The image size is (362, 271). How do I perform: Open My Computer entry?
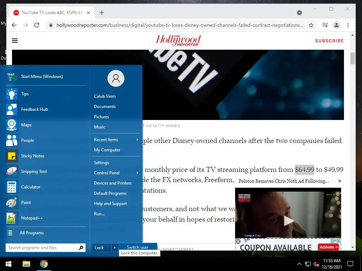point(107,150)
